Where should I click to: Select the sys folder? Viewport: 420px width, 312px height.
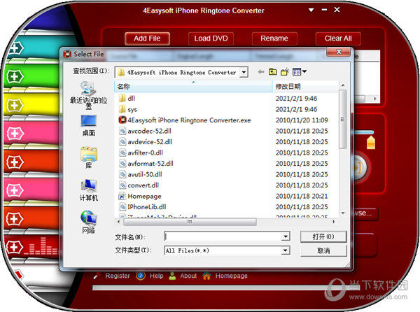click(x=128, y=109)
